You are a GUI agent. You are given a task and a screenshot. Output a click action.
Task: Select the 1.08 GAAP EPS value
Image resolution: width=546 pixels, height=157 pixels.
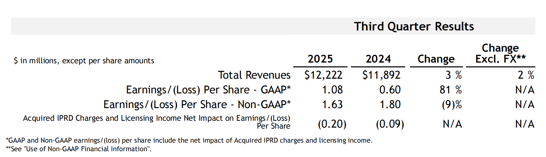(x=332, y=90)
